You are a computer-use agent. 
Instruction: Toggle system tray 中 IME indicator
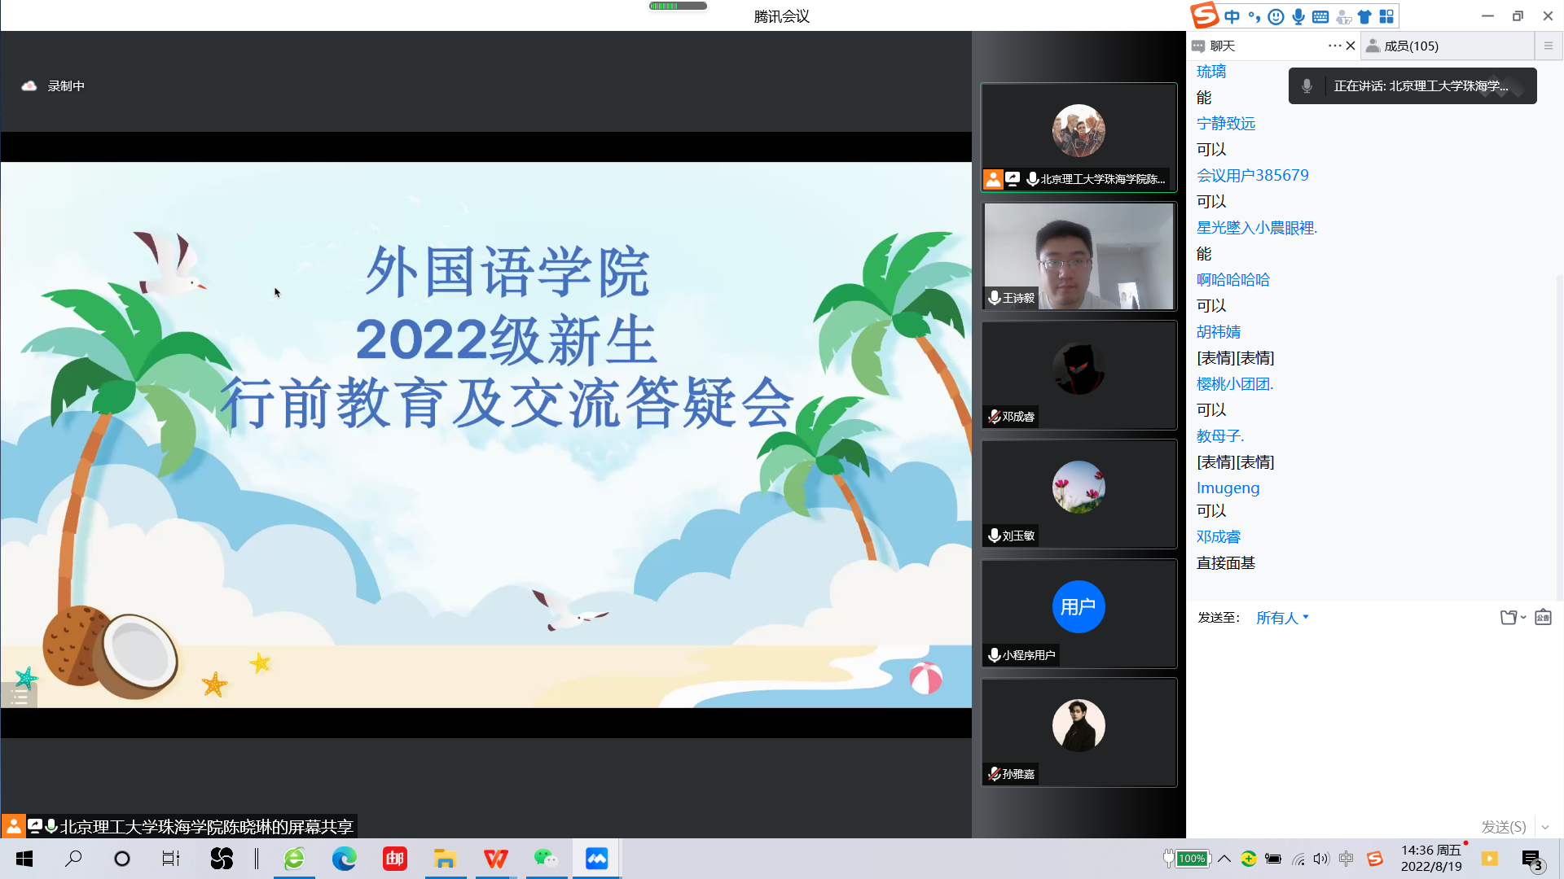point(1346,859)
